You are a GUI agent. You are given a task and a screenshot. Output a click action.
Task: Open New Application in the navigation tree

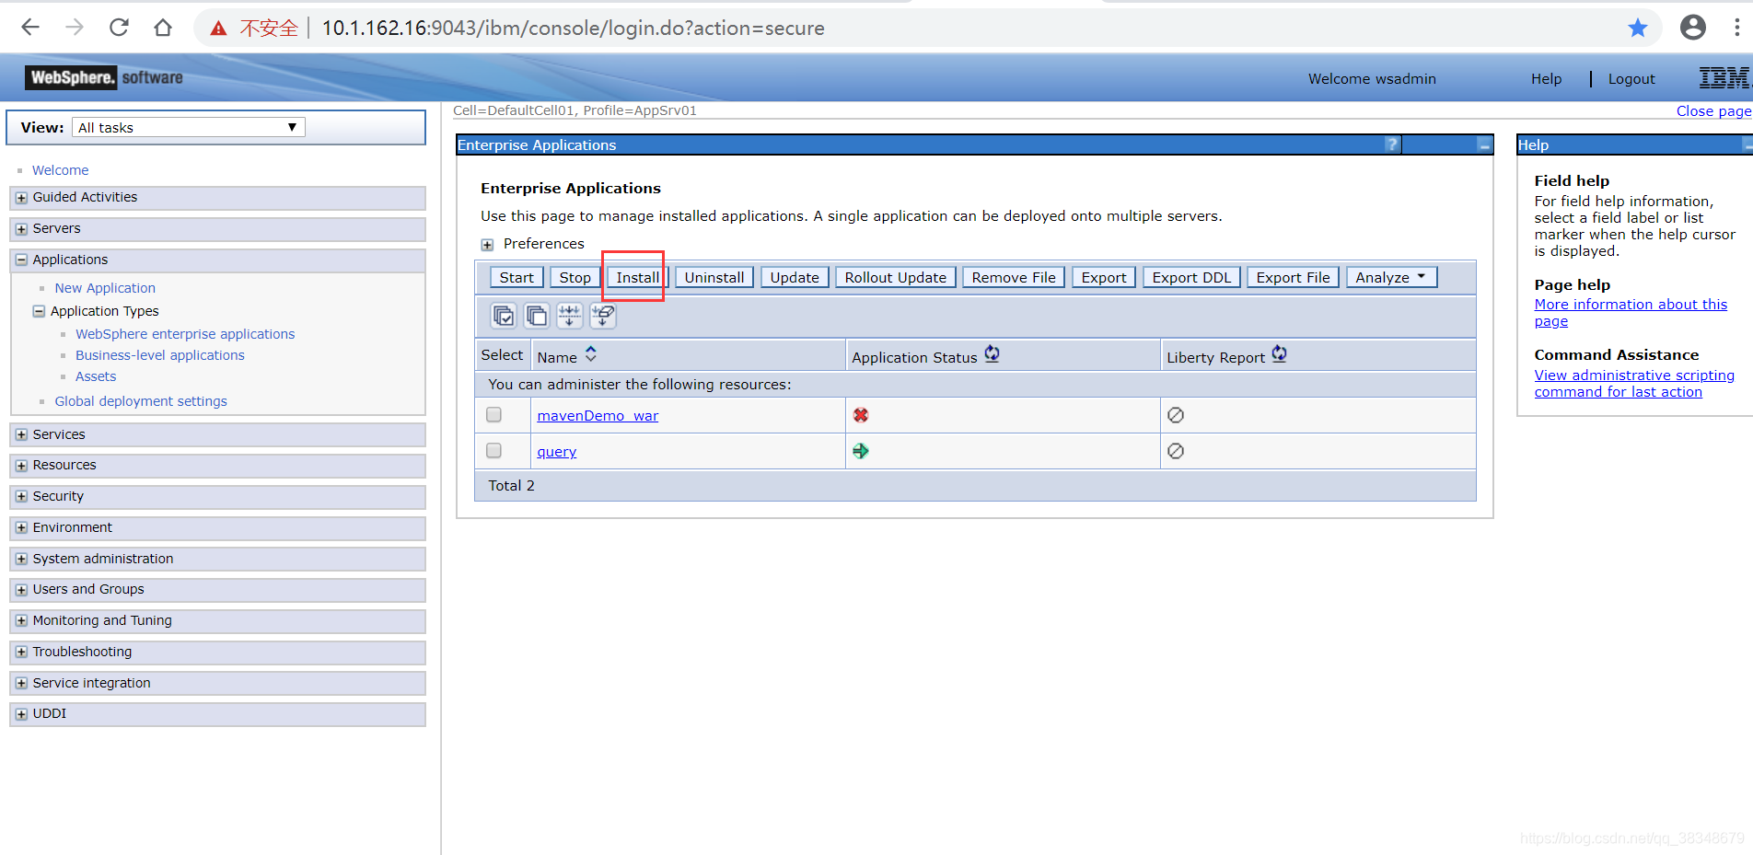coord(105,288)
